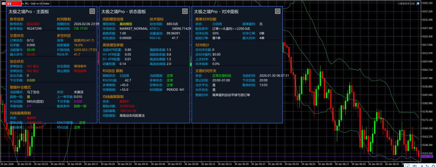This screenshot has width=436, height=167.
Task: Collapse the 状态面板 panel
Action: click(185, 11)
